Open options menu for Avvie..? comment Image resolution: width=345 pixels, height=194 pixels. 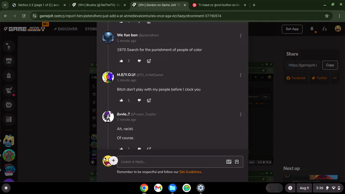[x=240, y=114]
